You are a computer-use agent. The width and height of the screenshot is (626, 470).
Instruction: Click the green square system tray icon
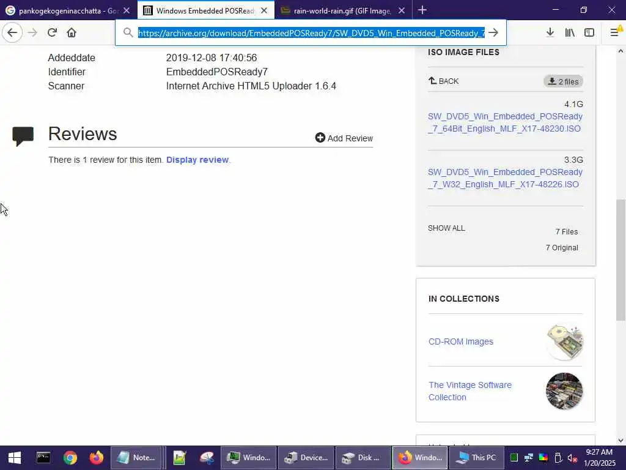tap(514, 458)
